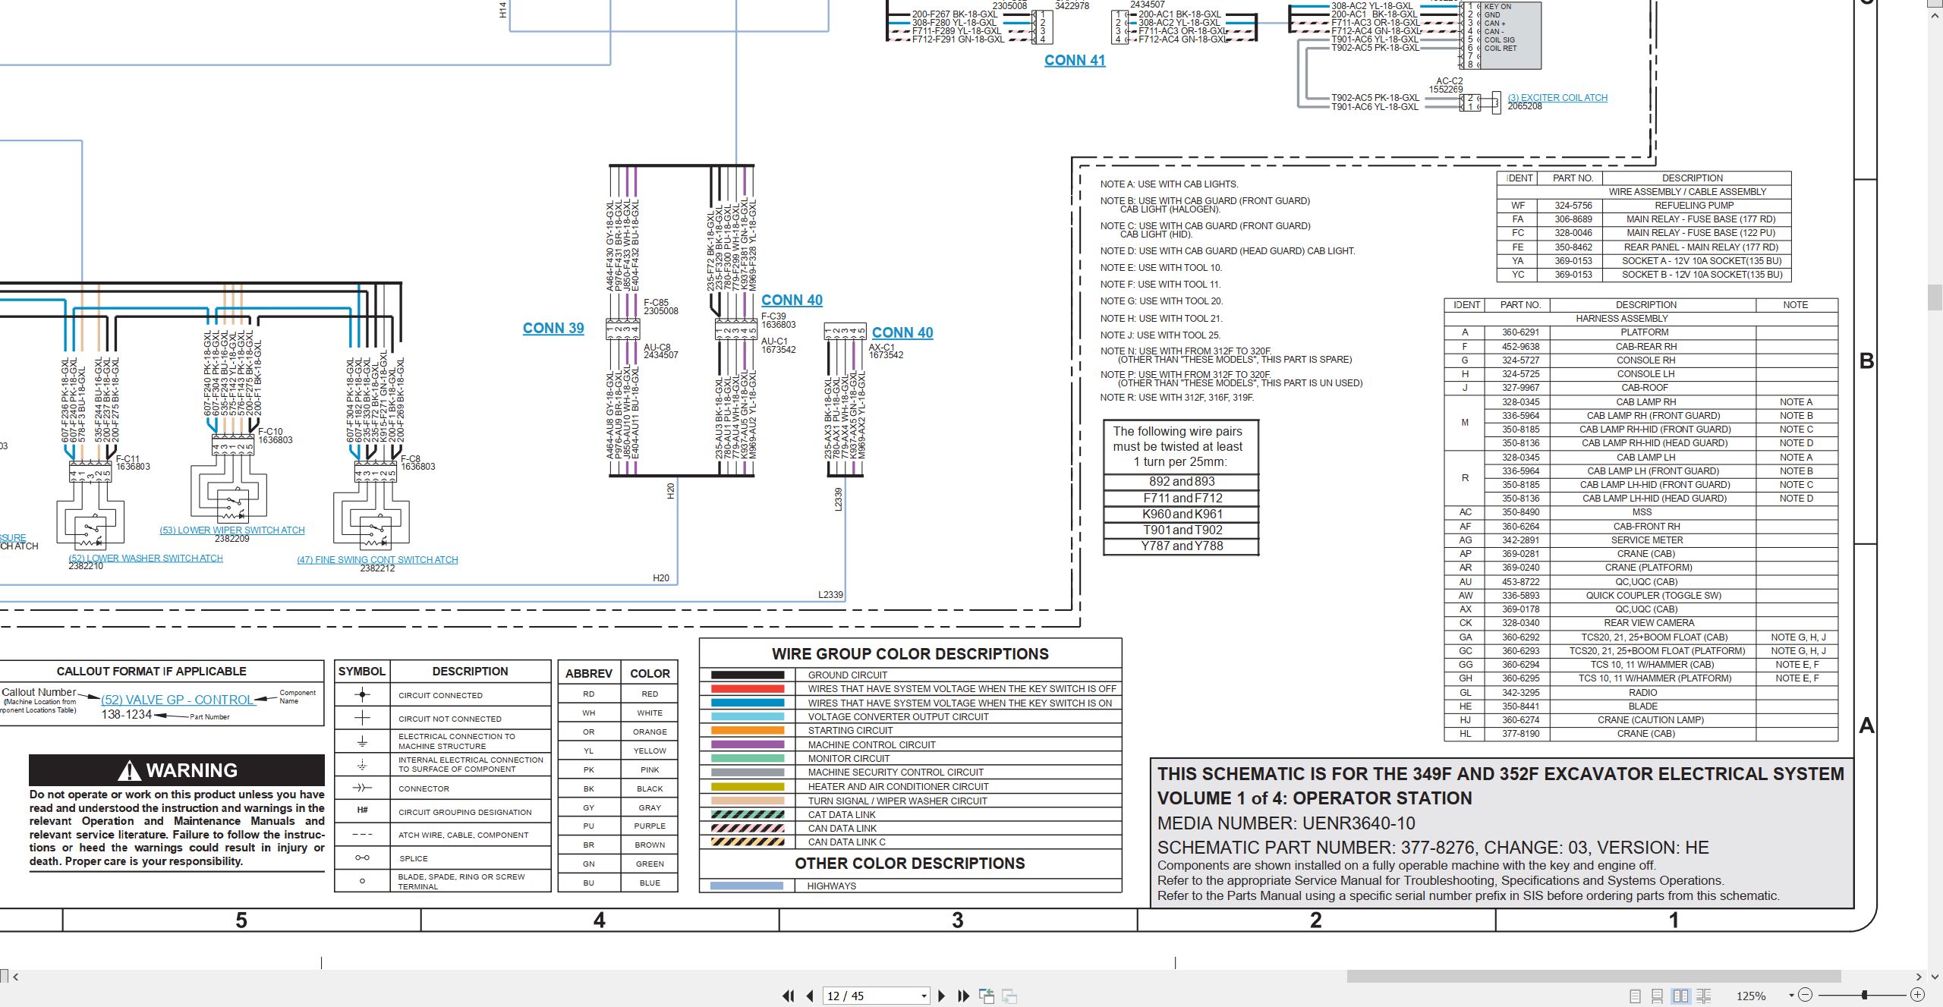Click the REAR VIEW CAMERA description cell
This screenshot has height=1007, width=1943.
[1653, 623]
